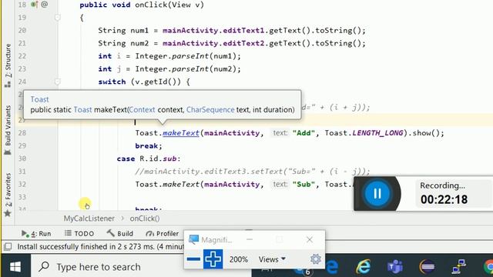
Task: Click the recording timer 00:22:18
Action: pos(444,199)
